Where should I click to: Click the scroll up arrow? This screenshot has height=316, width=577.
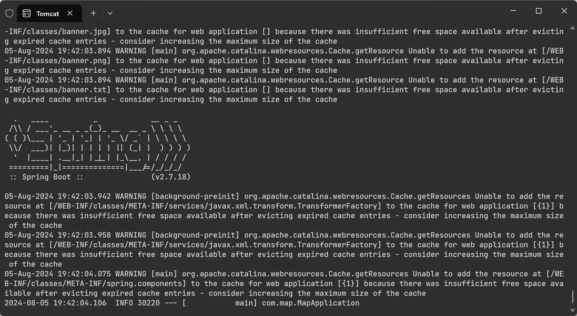573,28
